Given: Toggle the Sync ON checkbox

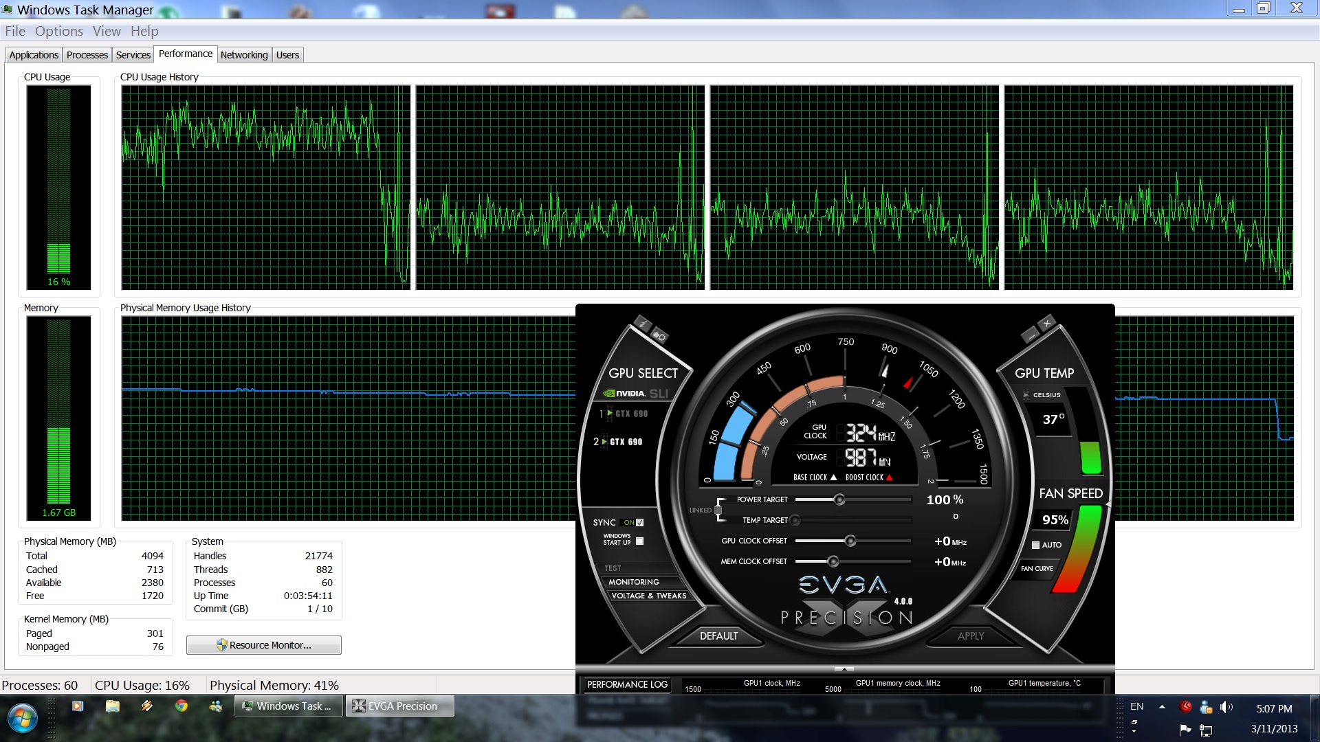Looking at the screenshot, I should [x=640, y=523].
